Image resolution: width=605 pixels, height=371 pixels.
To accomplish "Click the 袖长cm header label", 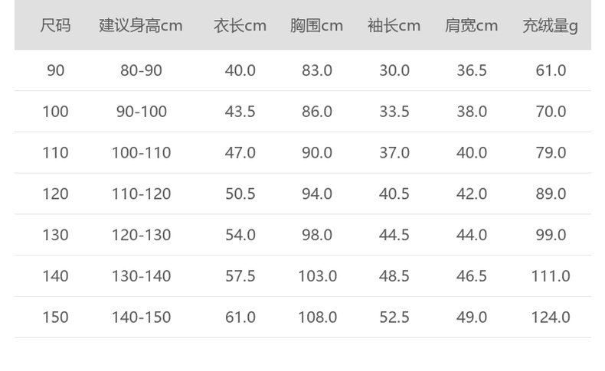I will coord(394,25).
